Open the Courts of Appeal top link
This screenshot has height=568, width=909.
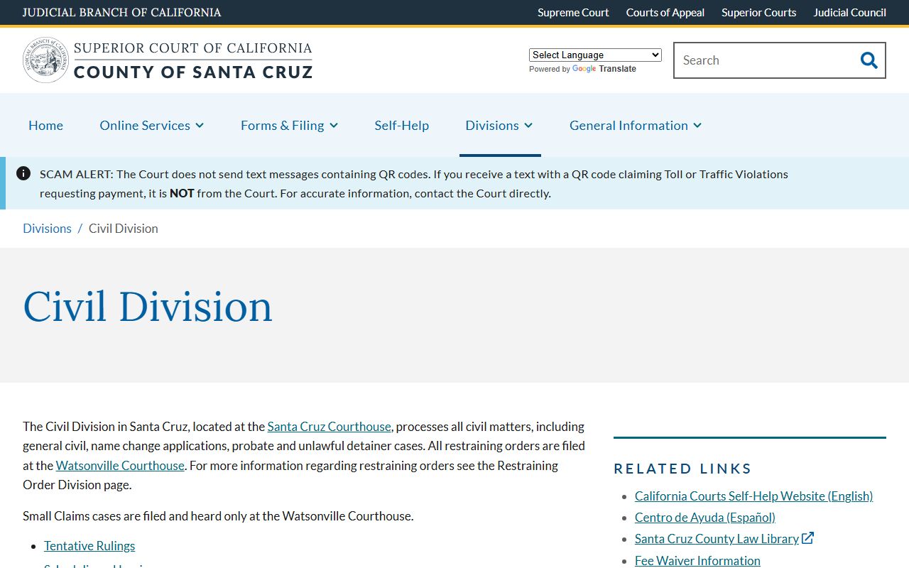tap(665, 12)
